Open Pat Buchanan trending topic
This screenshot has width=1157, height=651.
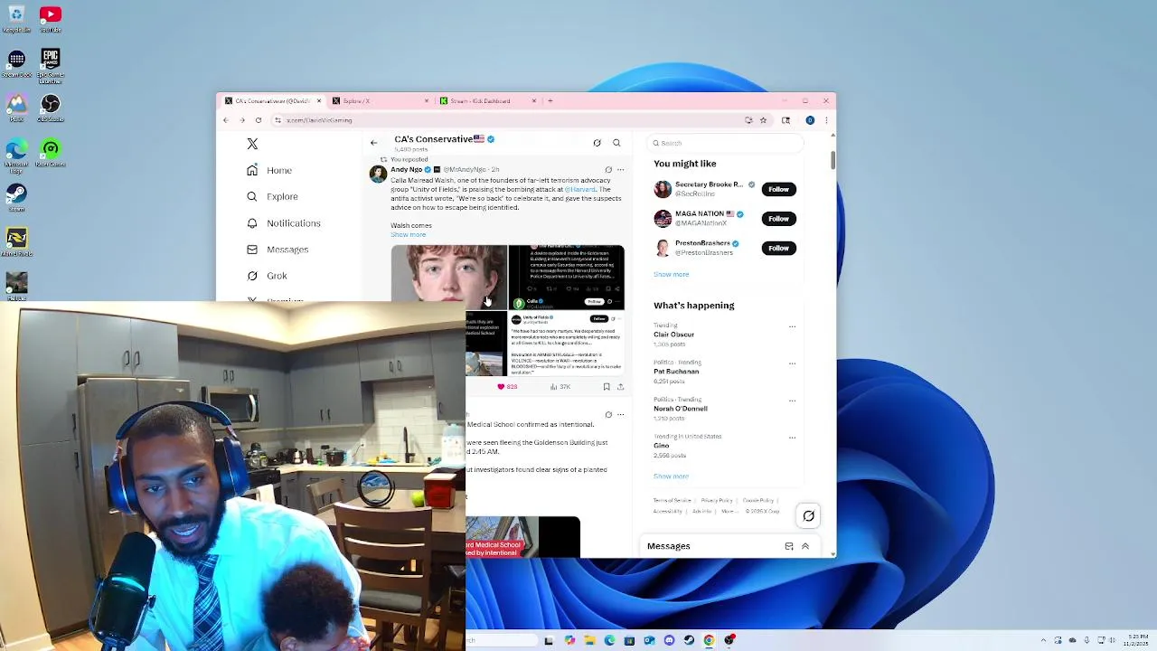676,372
